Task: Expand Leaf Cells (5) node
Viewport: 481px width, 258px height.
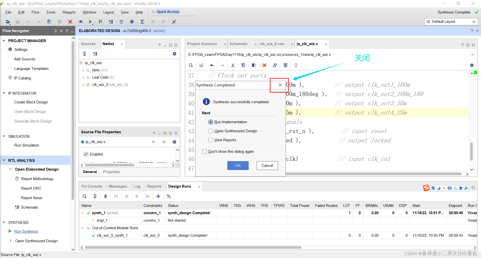Action: click(x=83, y=78)
